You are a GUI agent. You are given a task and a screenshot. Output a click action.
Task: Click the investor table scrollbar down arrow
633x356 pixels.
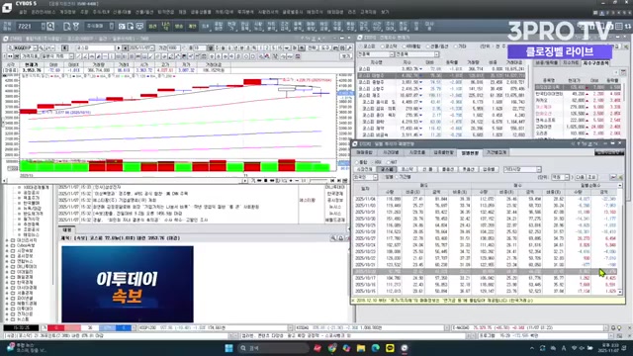point(620,292)
